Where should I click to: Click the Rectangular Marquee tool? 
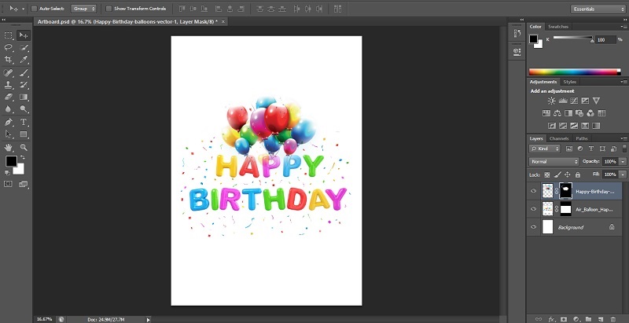tap(8, 35)
